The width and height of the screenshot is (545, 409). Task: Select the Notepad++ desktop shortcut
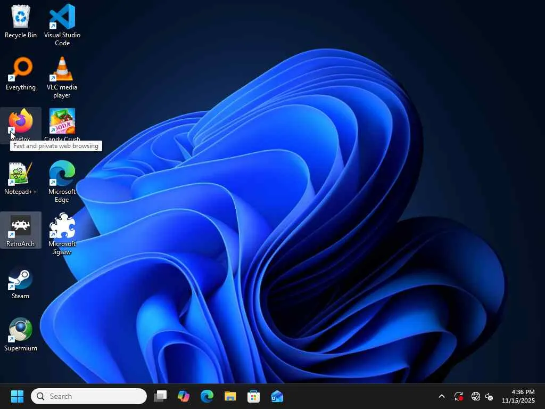coord(21,178)
